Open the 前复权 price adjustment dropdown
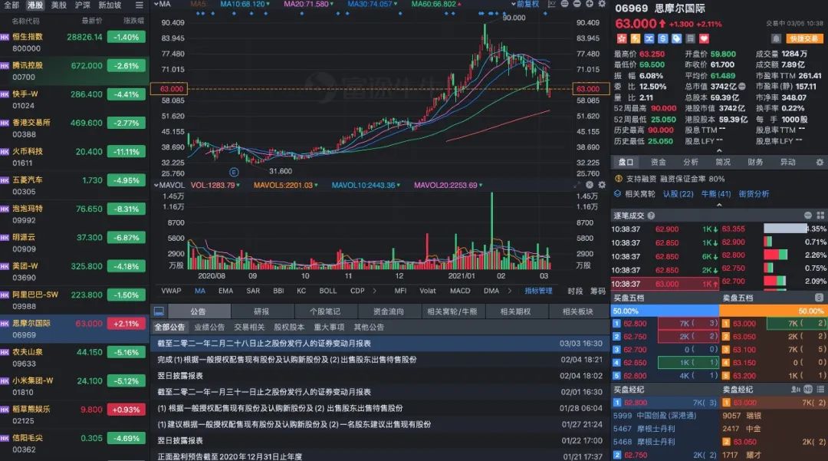 [x=525, y=5]
